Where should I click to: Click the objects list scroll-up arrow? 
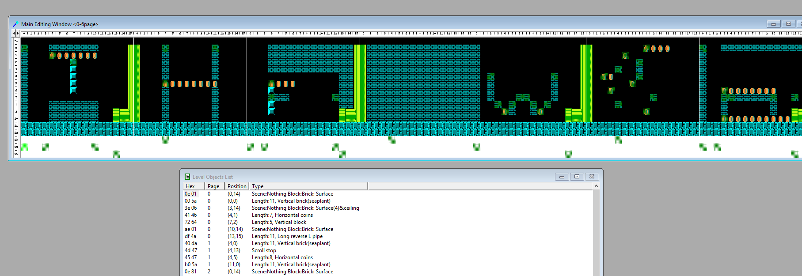tap(596, 186)
